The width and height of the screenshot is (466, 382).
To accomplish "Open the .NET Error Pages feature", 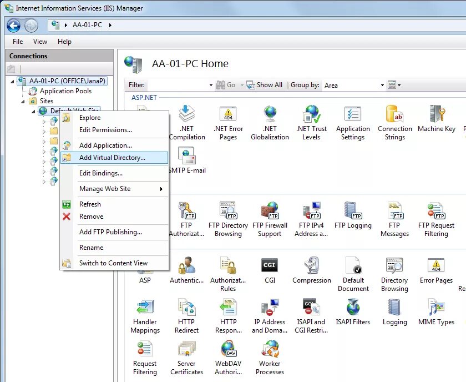I will tap(228, 123).
